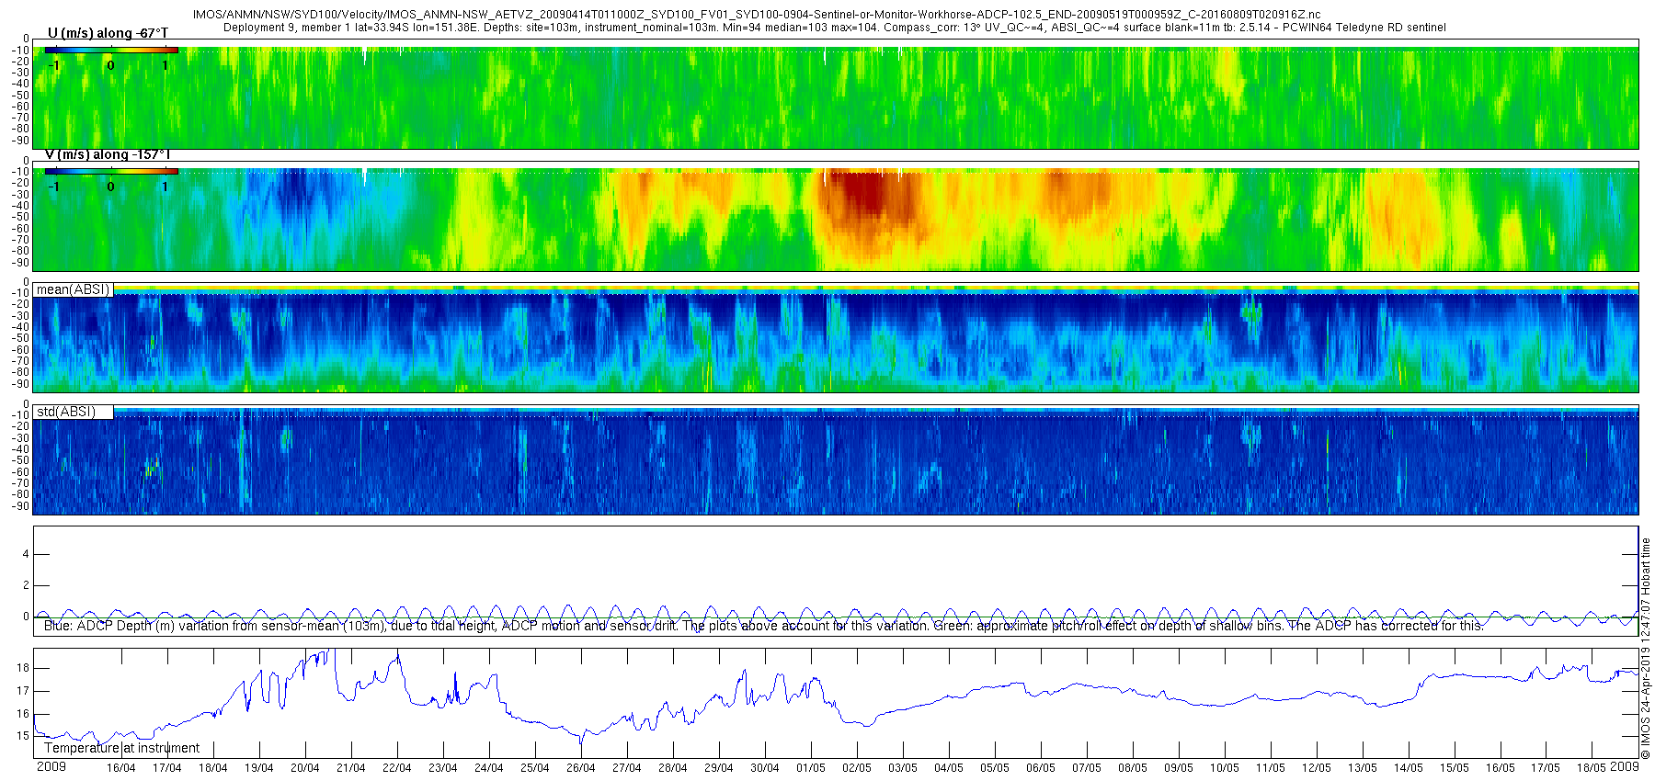The height and width of the screenshot is (781, 1655).
Task: Click the '12/05' date tick label
Action: [1317, 768]
